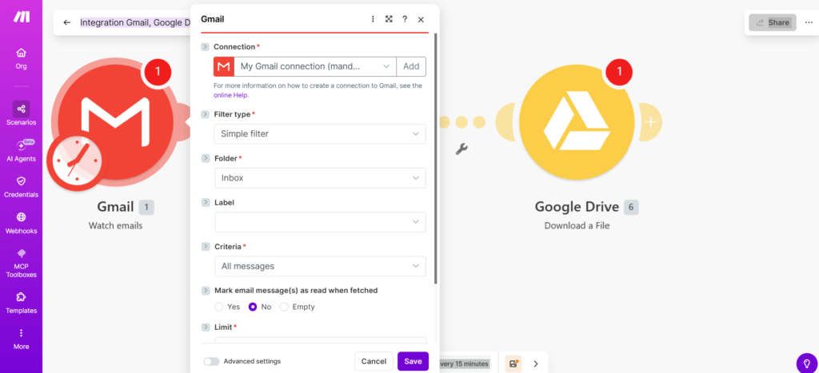Click the scenario header three-dot menu
Screen dimensions: 819x373
[809, 22]
